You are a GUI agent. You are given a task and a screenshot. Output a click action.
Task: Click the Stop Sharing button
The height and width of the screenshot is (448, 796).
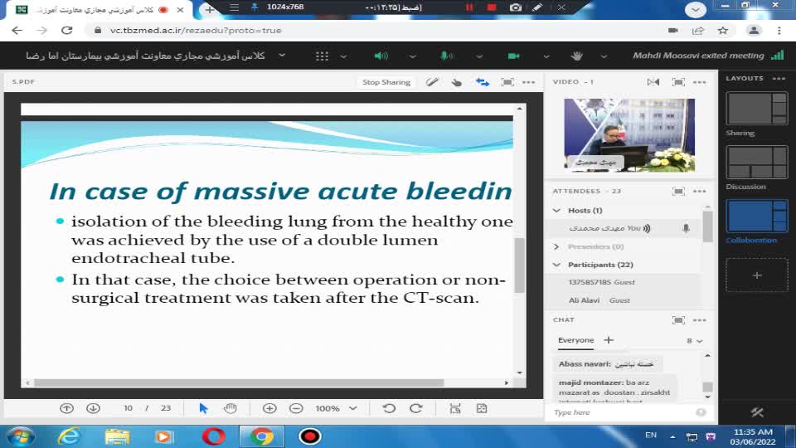point(386,82)
